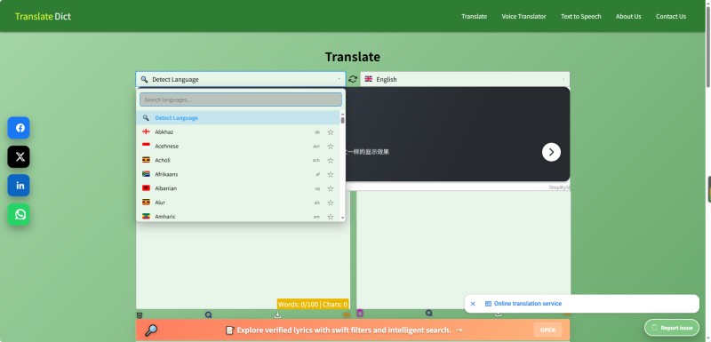Open Voice Translator nav item
The height and width of the screenshot is (342, 711).
523,16
